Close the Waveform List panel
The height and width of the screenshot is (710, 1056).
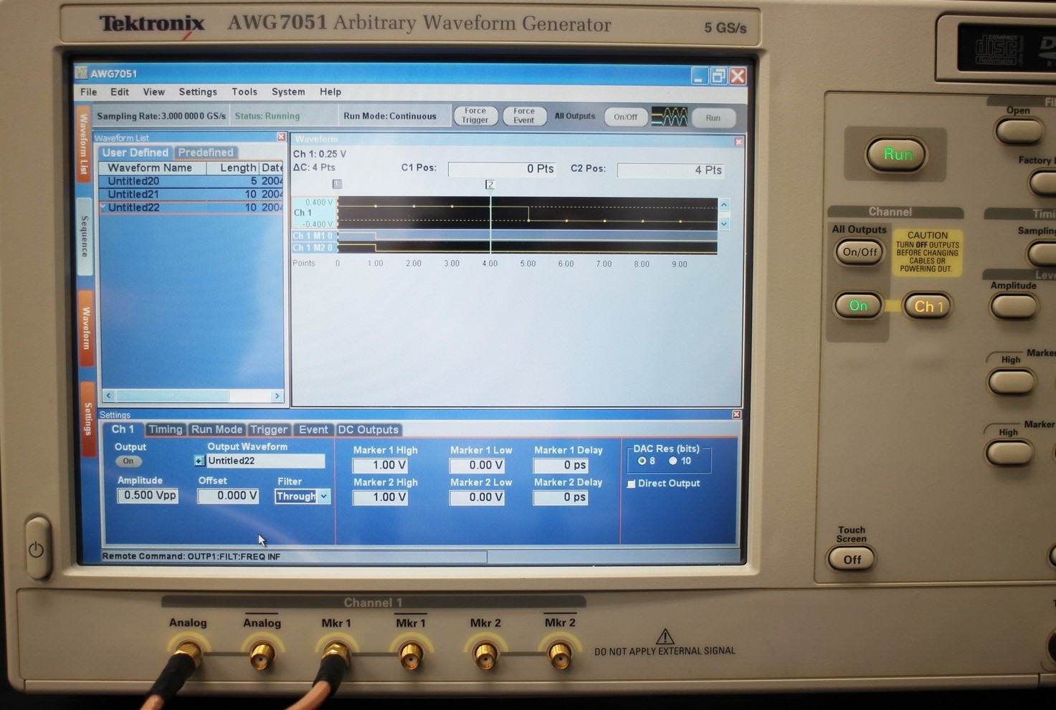tap(281, 137)
